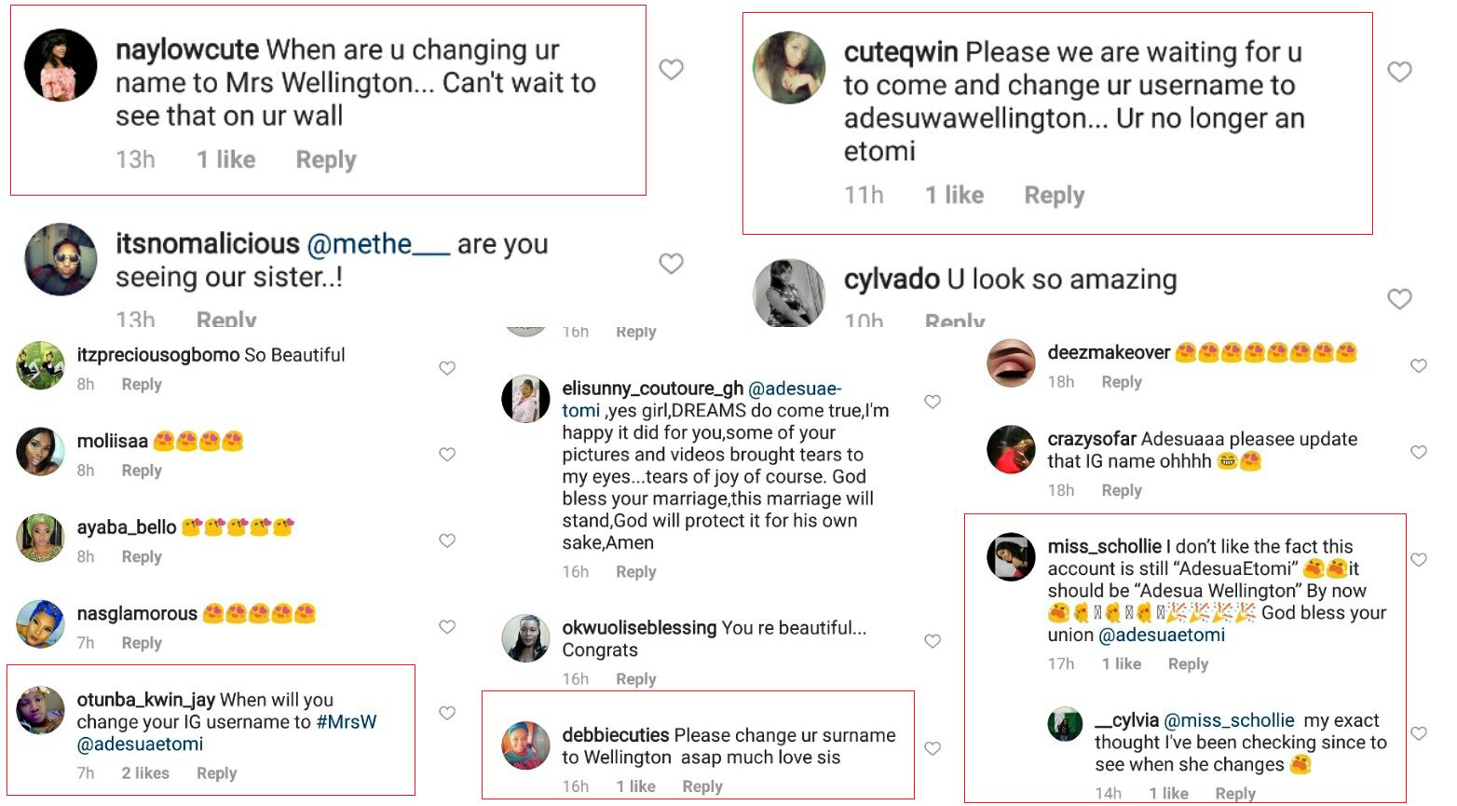The height and width of the screenshot is (806, 1457).
Task: Heart the otunba_kwin_jay comment
Action: pyautogui.click(x=447, y=713)
